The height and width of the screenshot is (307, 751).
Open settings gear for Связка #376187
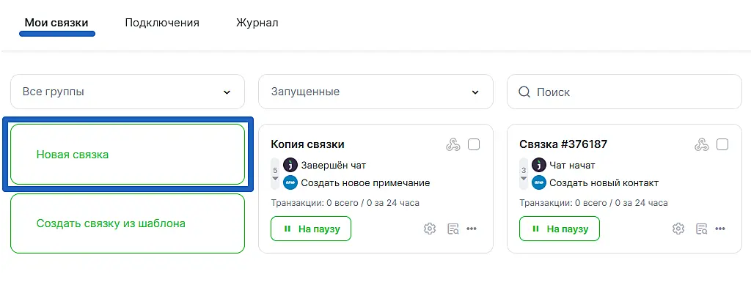[678, 229]
